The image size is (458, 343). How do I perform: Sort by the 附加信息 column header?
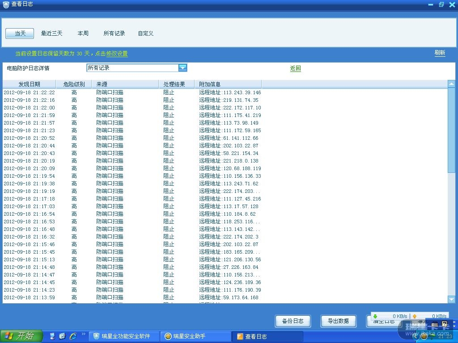coord(228,84)
